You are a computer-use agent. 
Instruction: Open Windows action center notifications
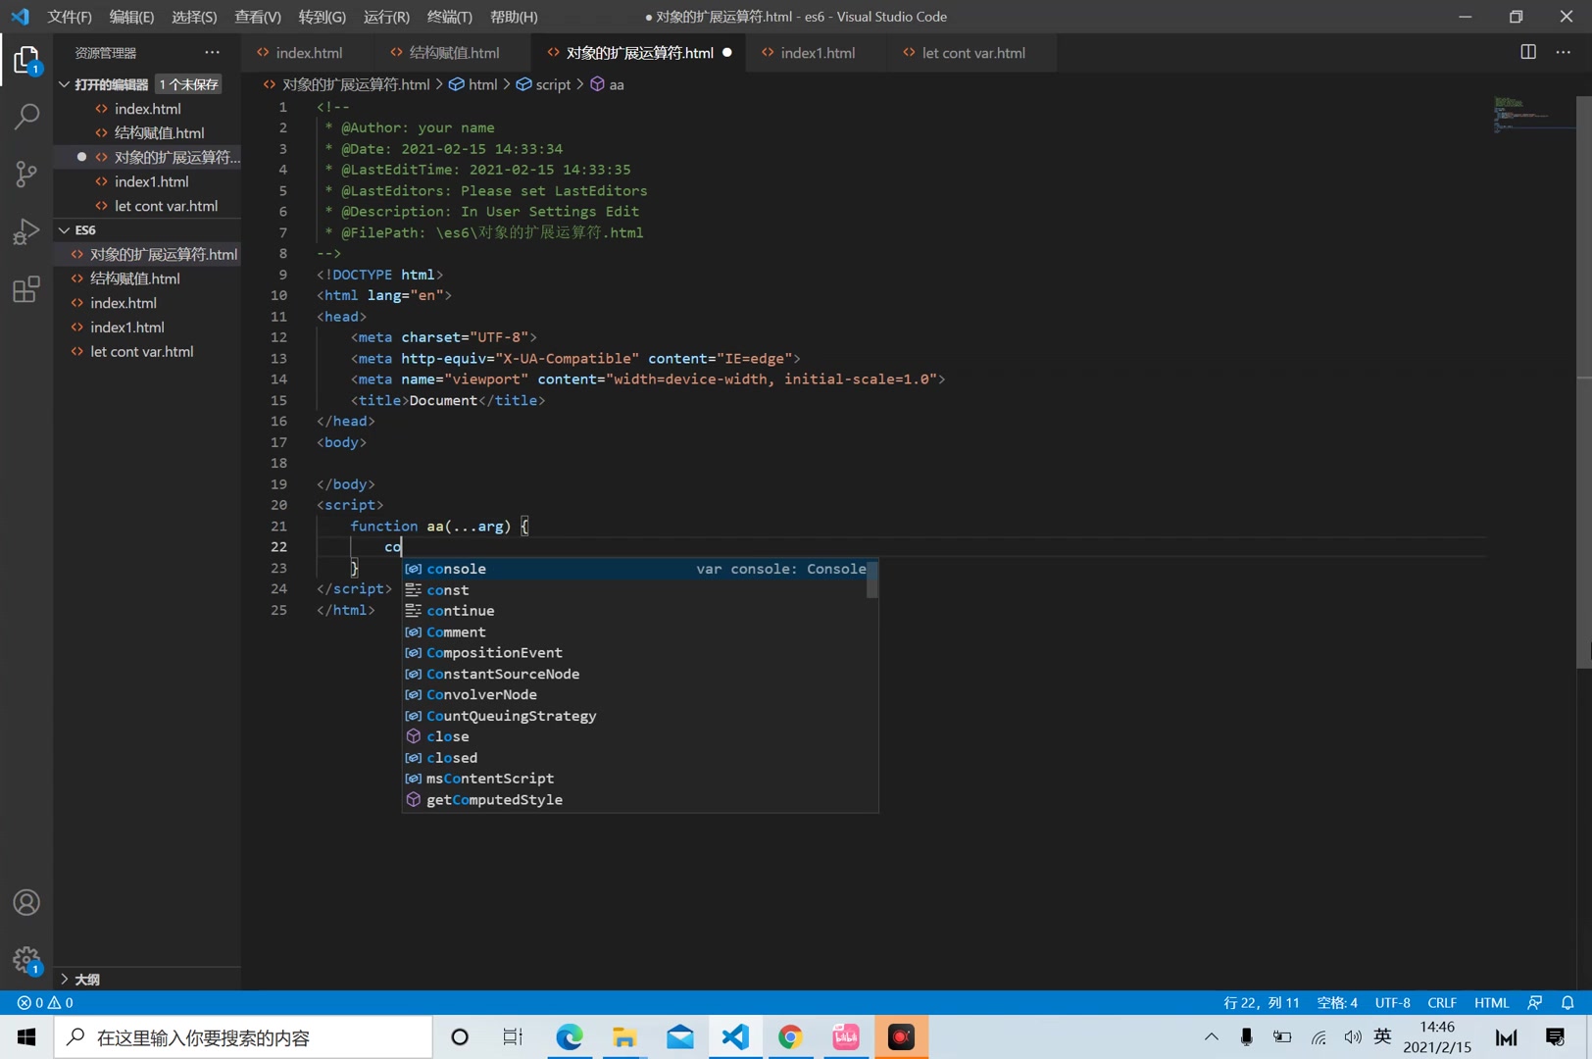pyautogui.click(x=1555, y=1036)
